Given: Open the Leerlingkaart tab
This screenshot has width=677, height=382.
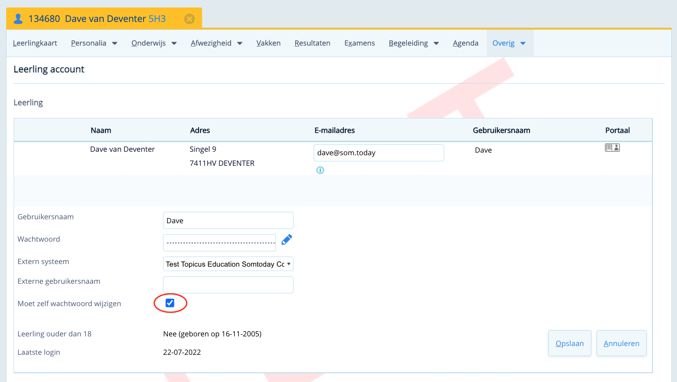Looking at the screenshot, I should click(35, 43).
